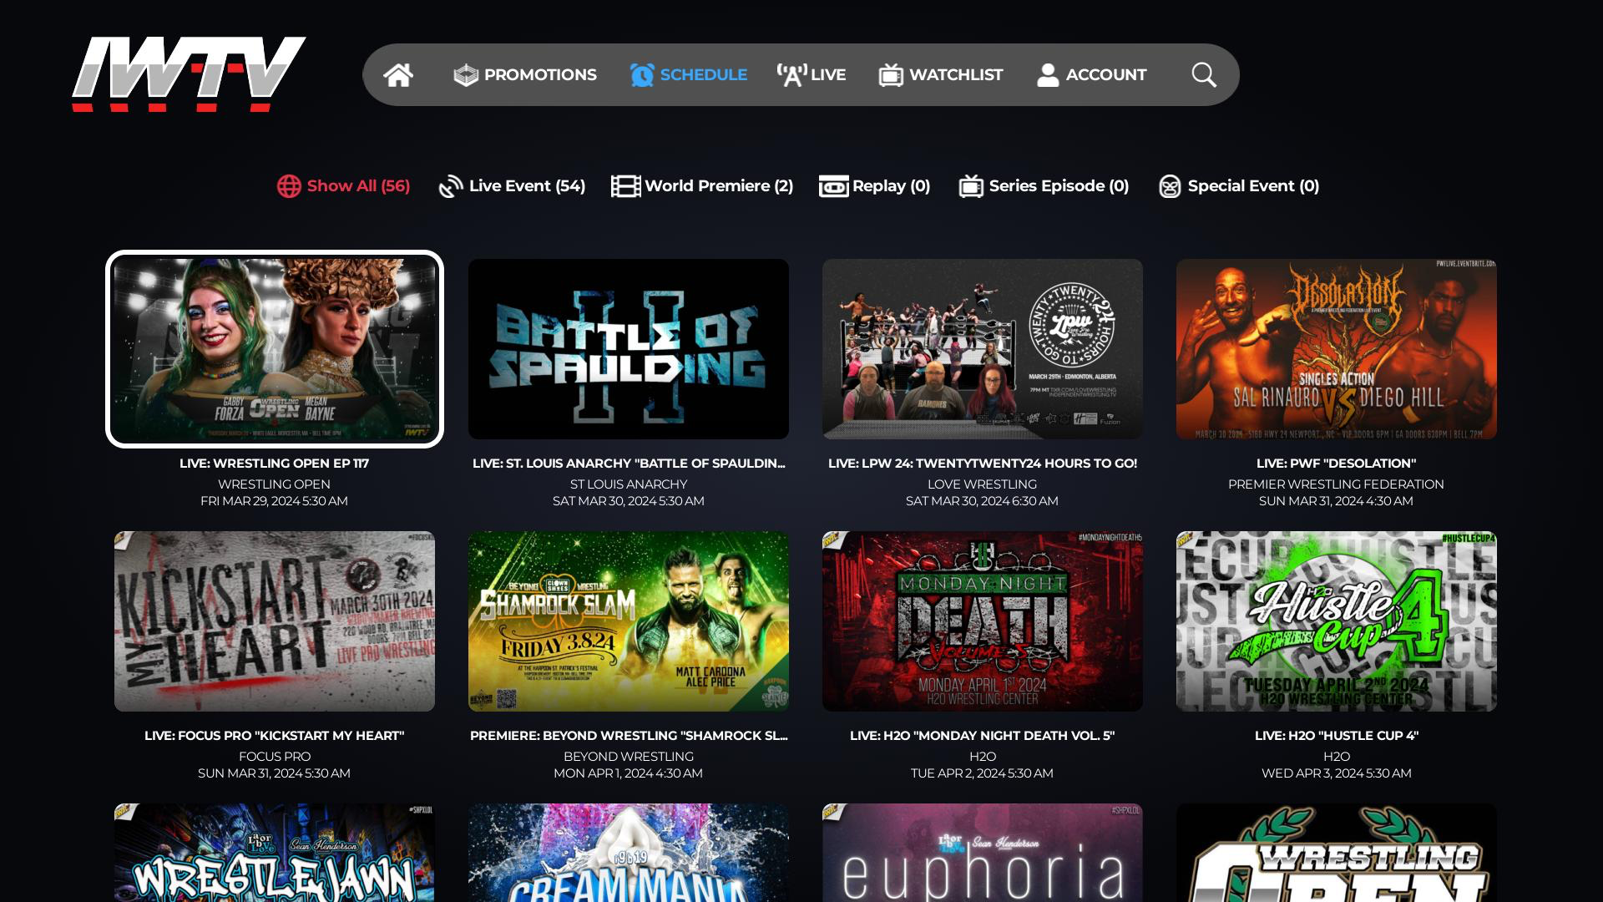Click the Series Episode TV icon
This screenshot has width=1603, height=902.
click(971, 186)
